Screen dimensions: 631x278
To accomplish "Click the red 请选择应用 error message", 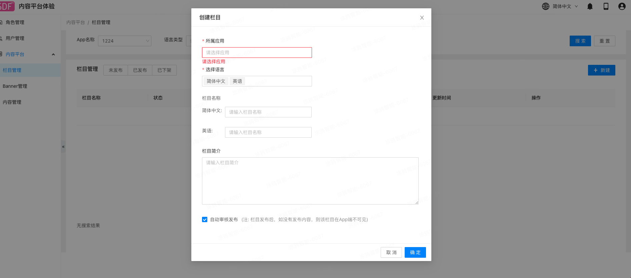I will click(214, 62).
